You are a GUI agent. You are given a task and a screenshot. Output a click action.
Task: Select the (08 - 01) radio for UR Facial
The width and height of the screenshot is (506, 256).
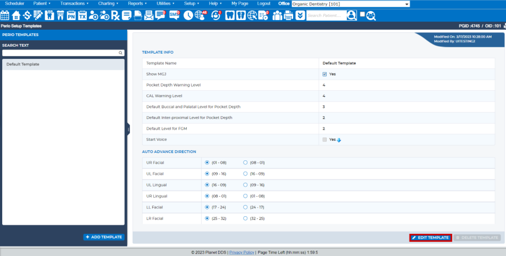[245, 162]
